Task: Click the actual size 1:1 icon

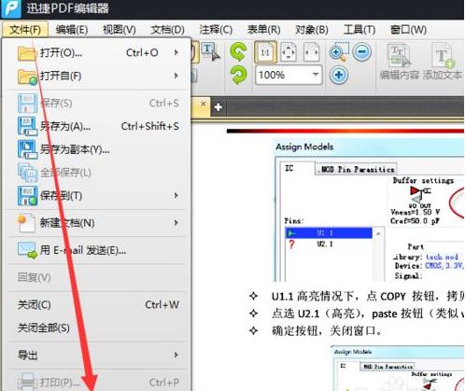Action: click(x=265, y=52)
